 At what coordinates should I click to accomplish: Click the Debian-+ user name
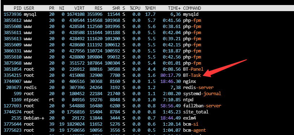pyautogui.click(x=34, y=118)
